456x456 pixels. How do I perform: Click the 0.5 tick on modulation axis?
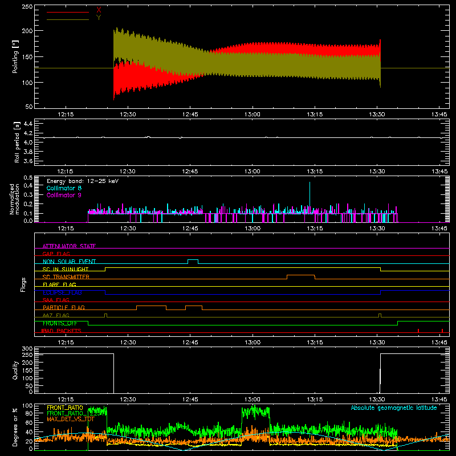(28, 178)
